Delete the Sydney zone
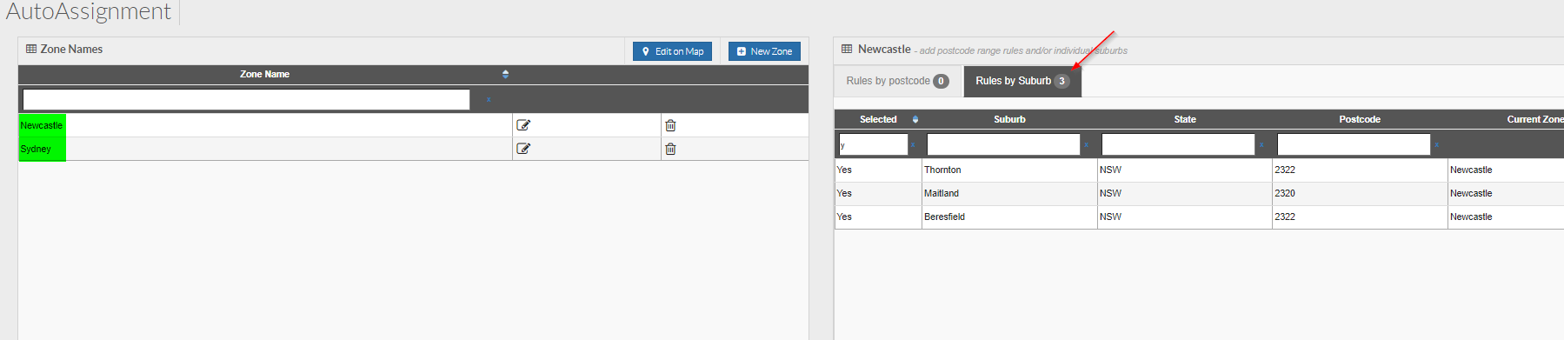This screenshot has height=340, width=1564. (670, 149)
